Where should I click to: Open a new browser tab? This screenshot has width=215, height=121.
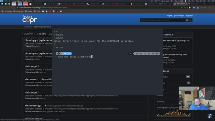click(204, 4)
